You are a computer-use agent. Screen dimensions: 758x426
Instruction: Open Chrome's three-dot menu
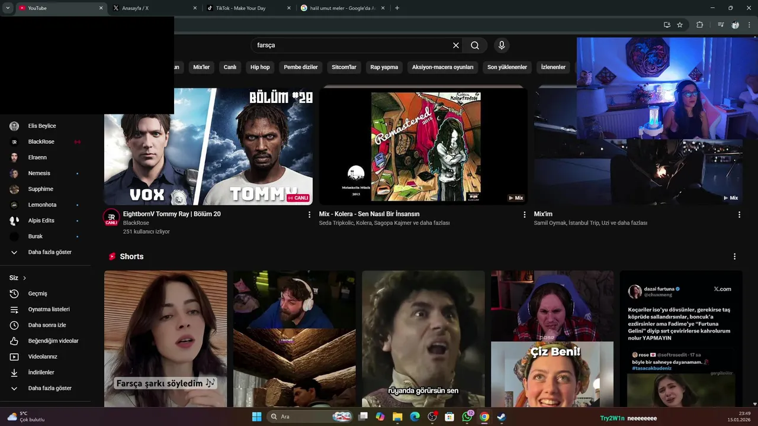[x=749, y=25]
